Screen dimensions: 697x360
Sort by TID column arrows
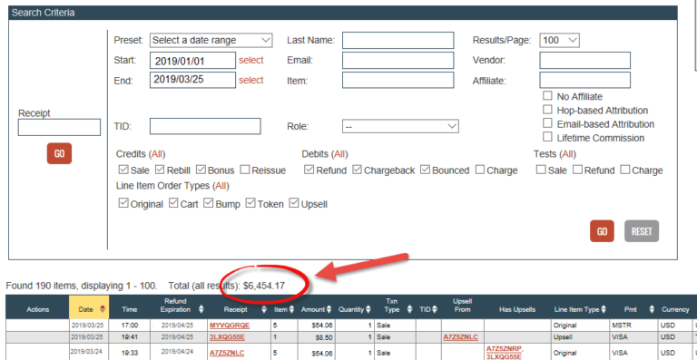tap(435, 309)
